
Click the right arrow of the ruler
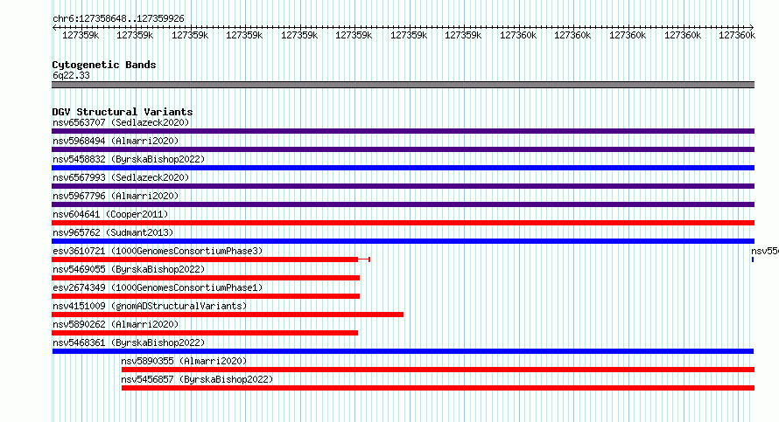pyautogui.click(x=751, y=27)
